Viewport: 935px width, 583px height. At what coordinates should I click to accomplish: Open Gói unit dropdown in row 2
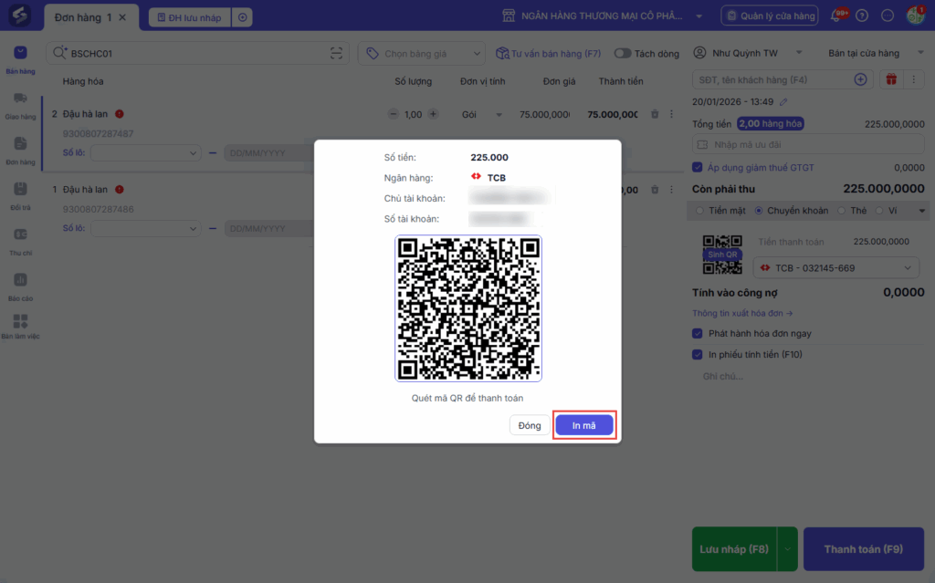point(482,114)
